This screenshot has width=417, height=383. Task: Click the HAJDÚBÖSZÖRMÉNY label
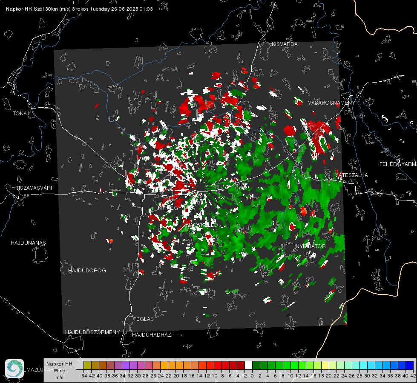point(92,332)
